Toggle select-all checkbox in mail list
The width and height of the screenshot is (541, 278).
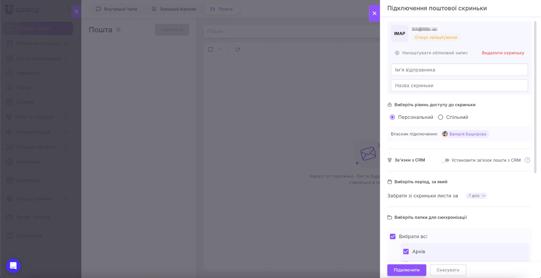(211, 49)
